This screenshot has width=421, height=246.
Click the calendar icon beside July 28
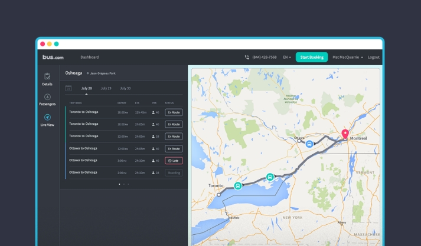click(68, 88)
